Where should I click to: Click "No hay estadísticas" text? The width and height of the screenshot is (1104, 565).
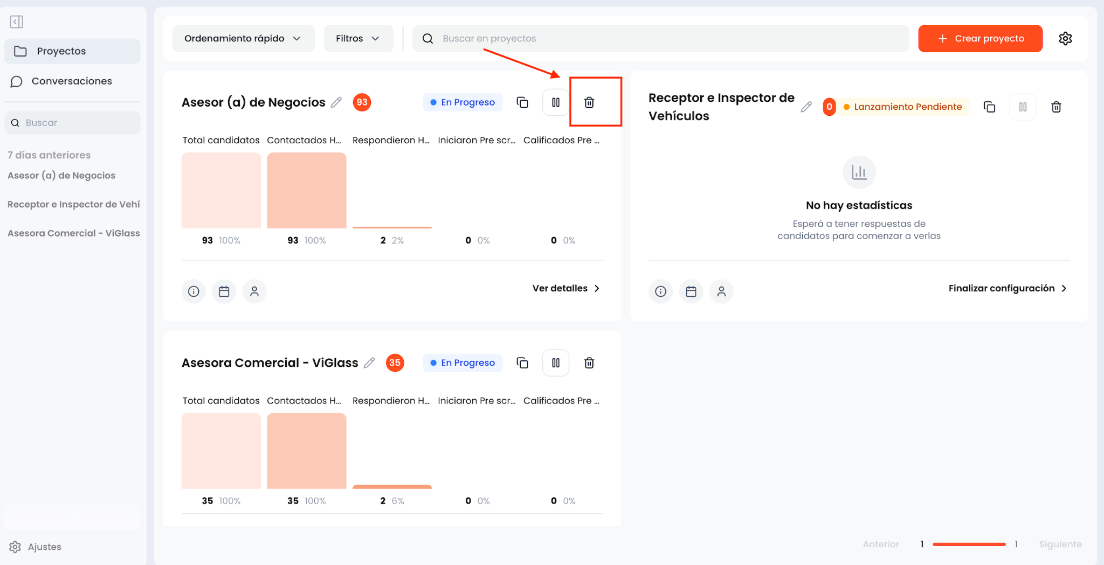click(859, 205)
